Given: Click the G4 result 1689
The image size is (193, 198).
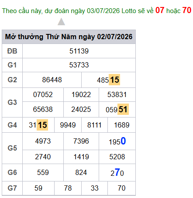Looking at the screenshot, I should [121, 125].
